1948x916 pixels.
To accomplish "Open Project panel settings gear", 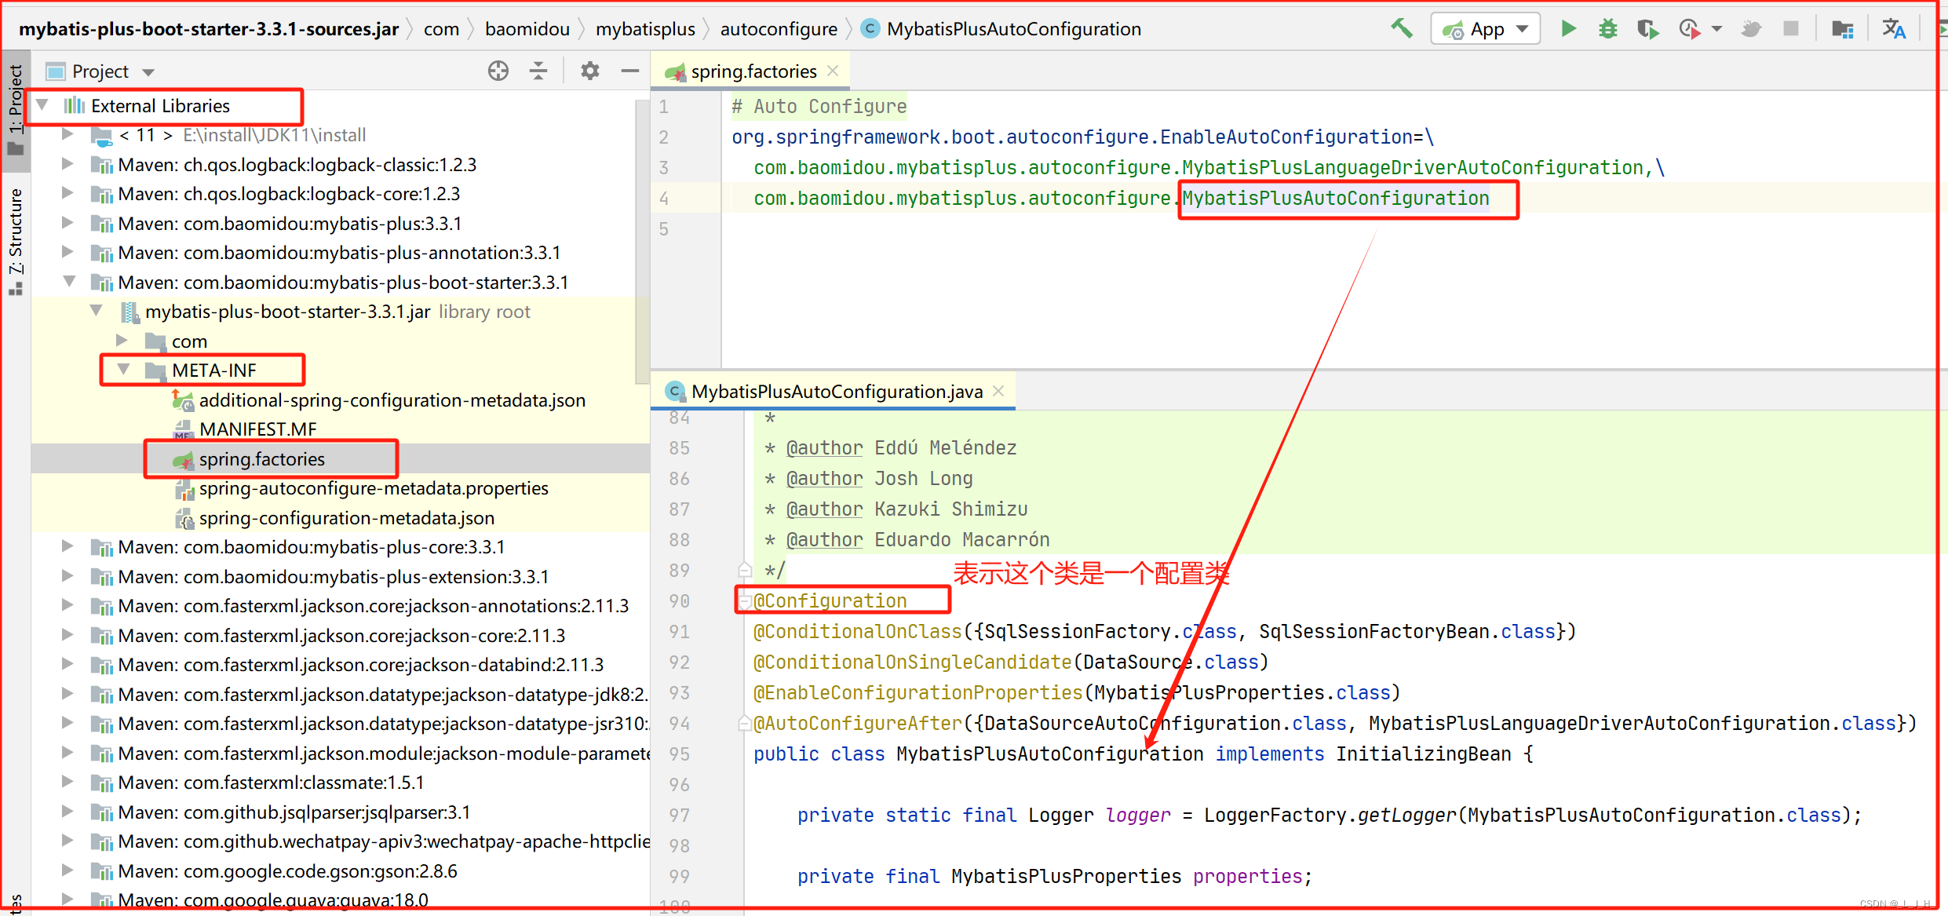I will coord(589,71).
